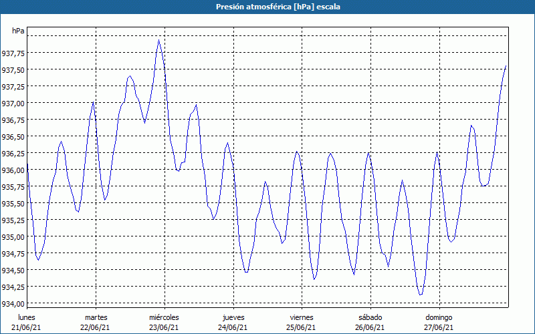This screenshot has height=334, width=535.
Task: Click the 'domingo' day label
Action: pos(439,318)
